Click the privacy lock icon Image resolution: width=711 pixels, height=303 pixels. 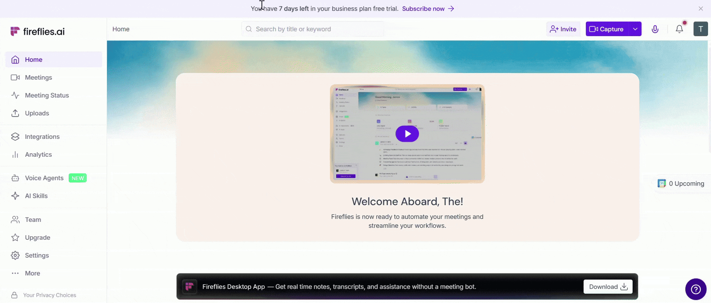[14, 295]
